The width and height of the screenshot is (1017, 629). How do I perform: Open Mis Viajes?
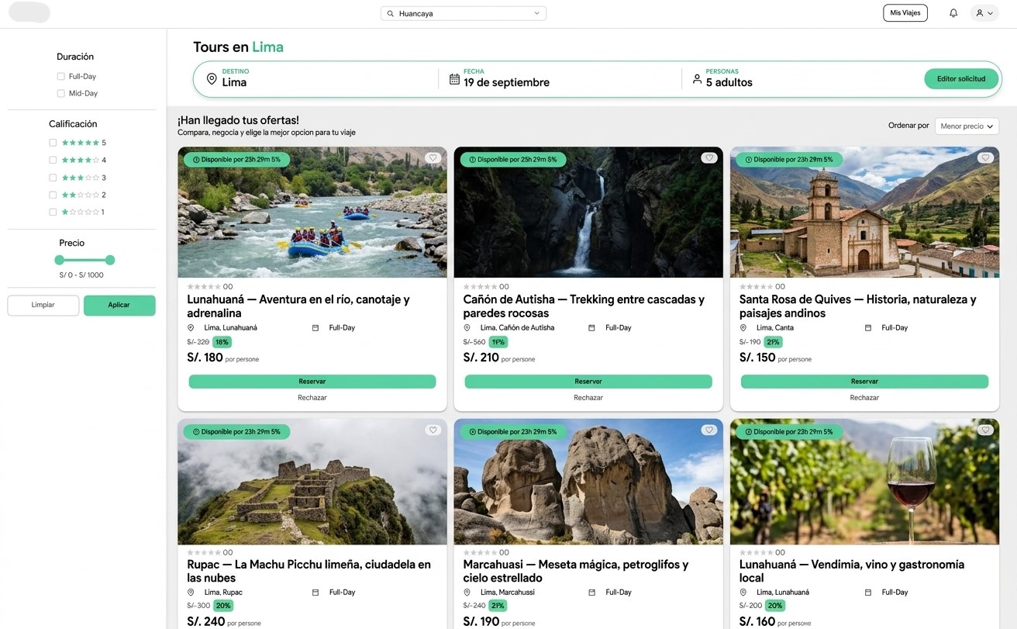click(905, 13)
